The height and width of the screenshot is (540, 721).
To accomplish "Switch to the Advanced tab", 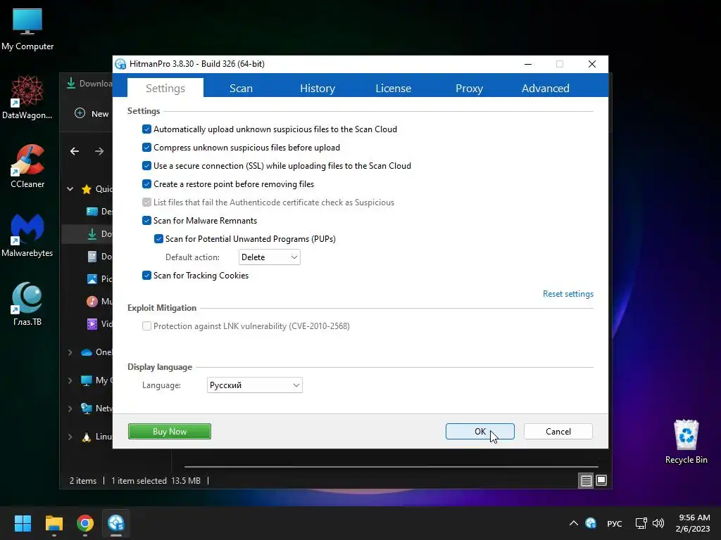I will coord(546,88).
